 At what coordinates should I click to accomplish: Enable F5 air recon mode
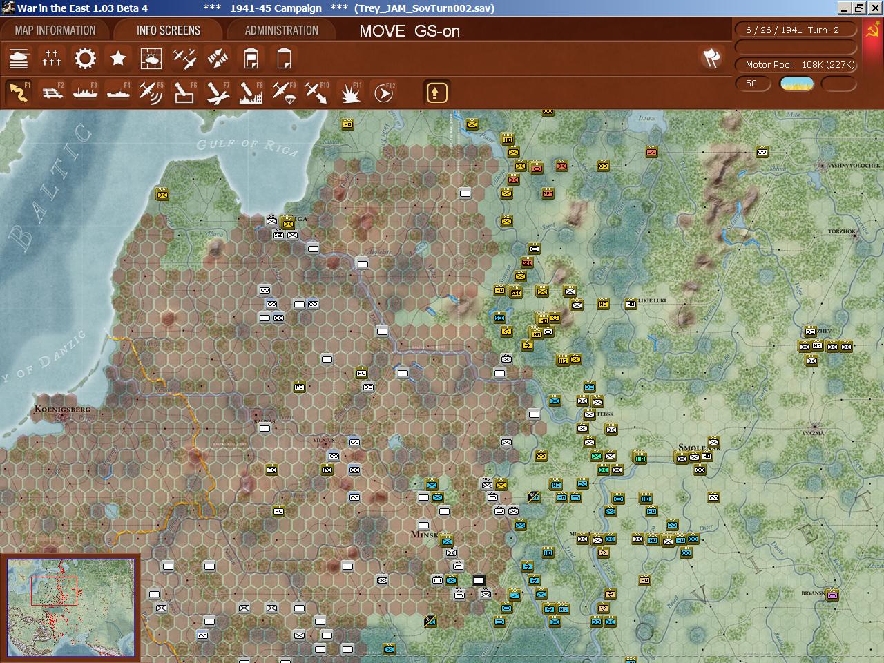[151, 92]
